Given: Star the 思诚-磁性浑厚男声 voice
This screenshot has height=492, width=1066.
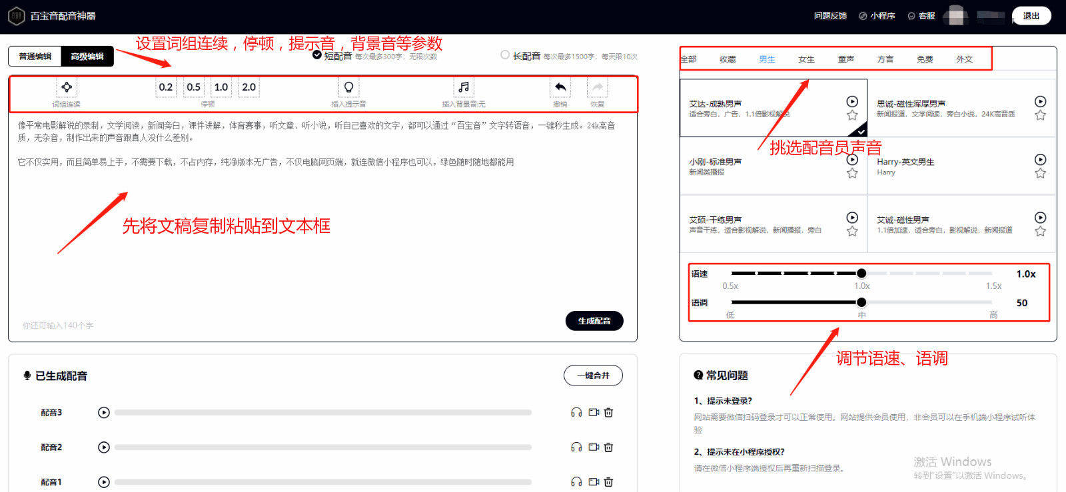Looking at the screenshot, I should pos(1041,115).
